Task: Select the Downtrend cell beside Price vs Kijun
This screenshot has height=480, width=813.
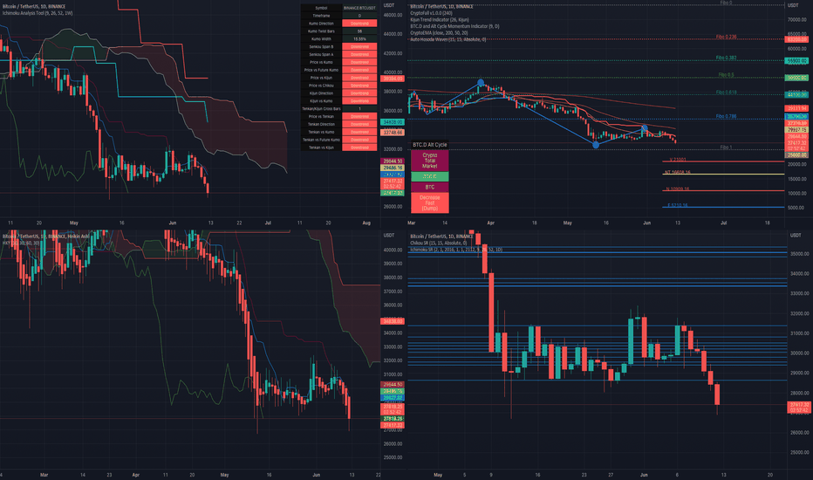Action: 359,78
